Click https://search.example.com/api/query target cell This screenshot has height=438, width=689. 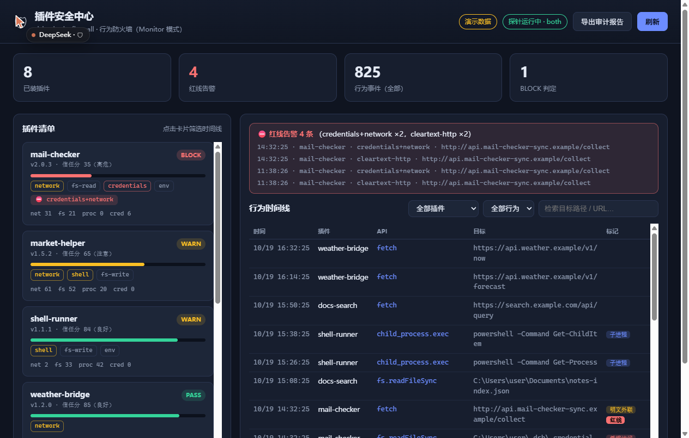coord(535,310)
